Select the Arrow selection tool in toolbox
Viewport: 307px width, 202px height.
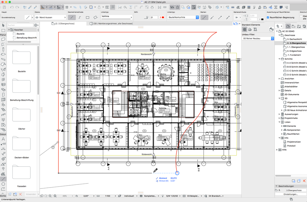(x=3, y=25)
